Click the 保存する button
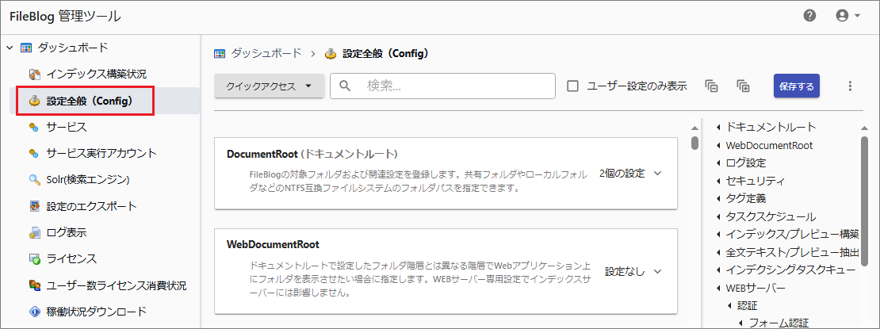The height and width of the screenshot is (329, 880). click(796, 86)
